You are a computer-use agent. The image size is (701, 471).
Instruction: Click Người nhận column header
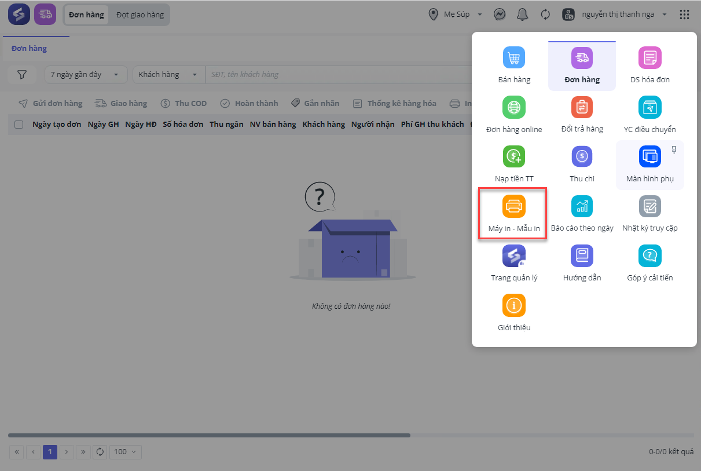373,124
